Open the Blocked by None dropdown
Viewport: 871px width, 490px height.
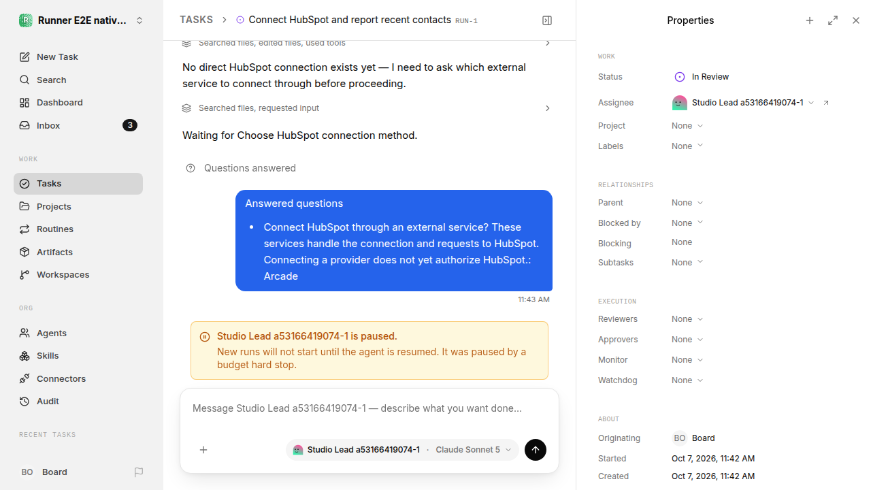[687, 223]
